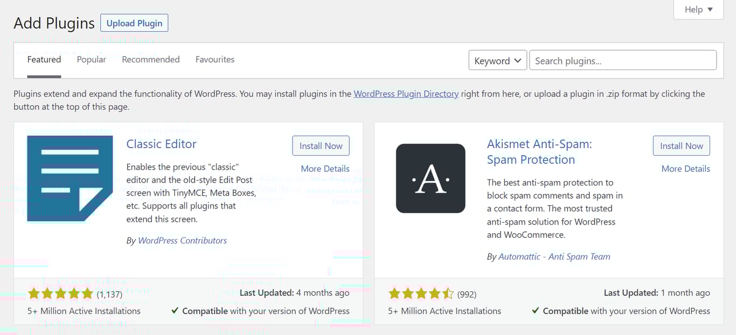Open the Favourites tab
This screenshot has width=736, height=335.
[215, 59]
